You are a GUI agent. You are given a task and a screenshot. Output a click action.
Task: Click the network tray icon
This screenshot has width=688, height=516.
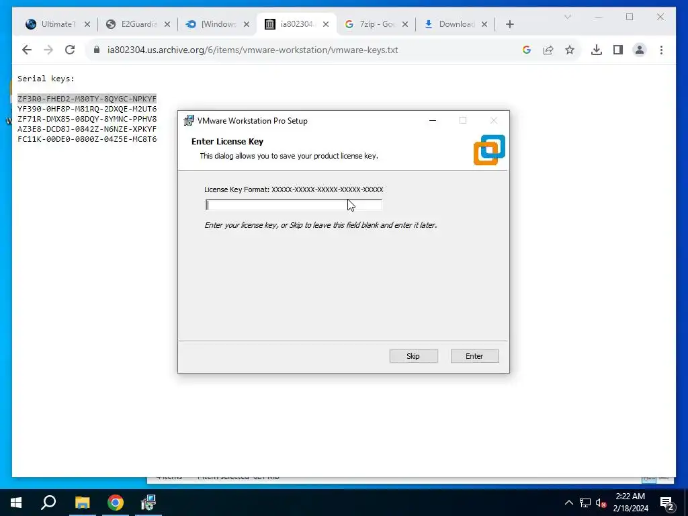coord(585,503)
